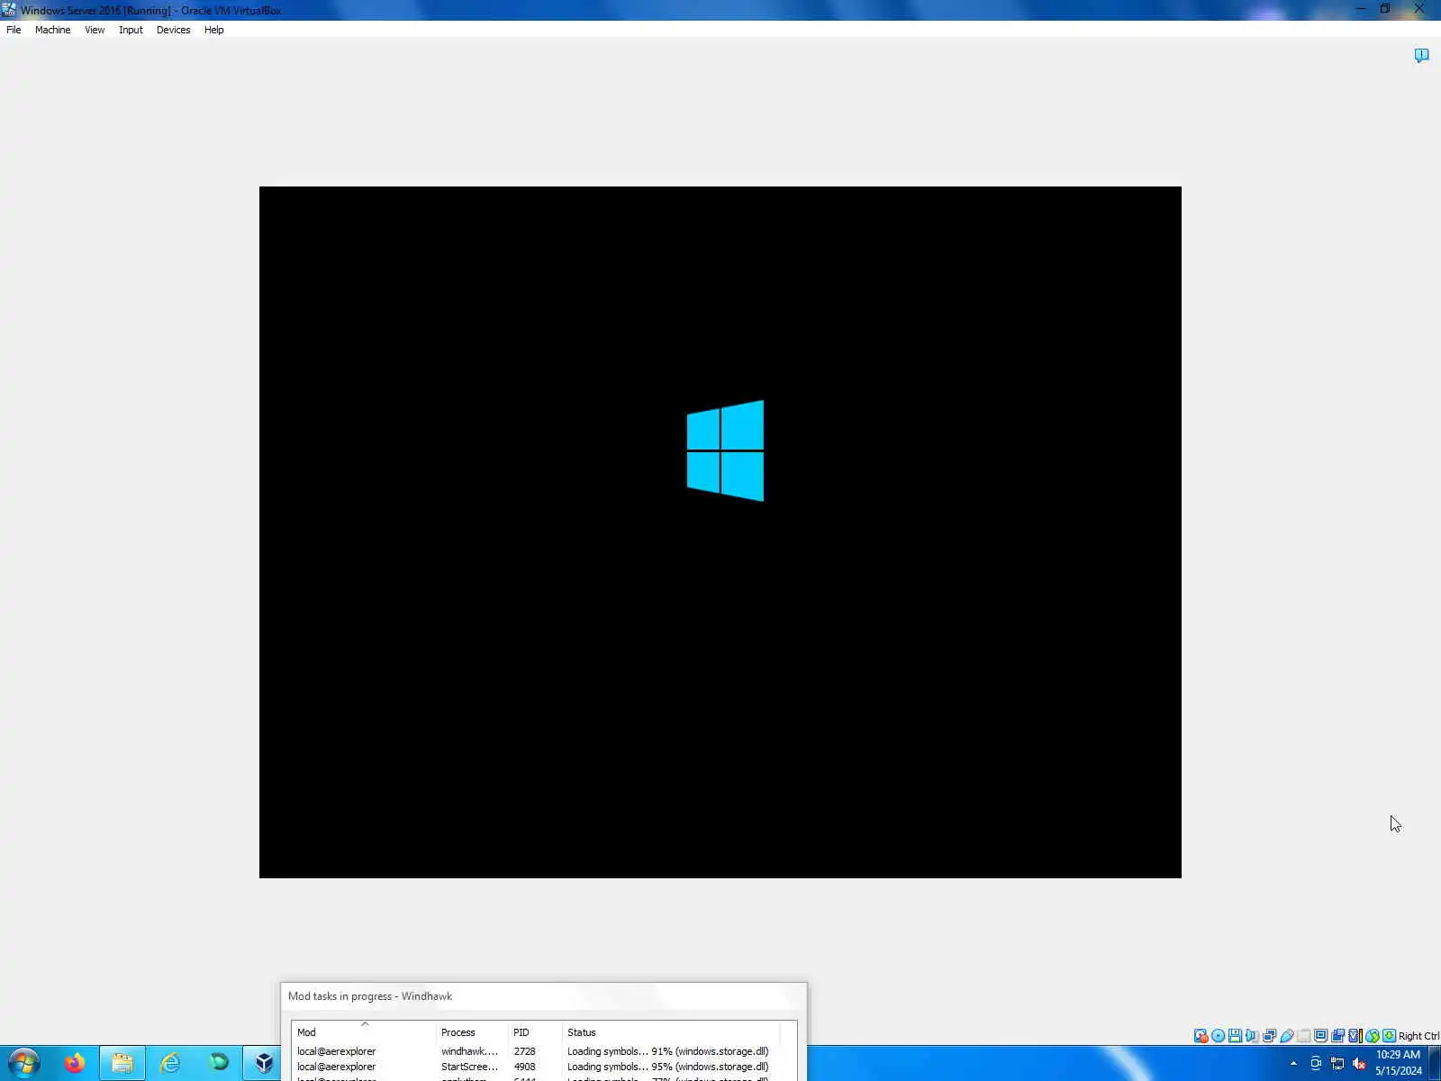Screen dimensions: 1441x1081
Task: Click the muted volume tray icon
Action: pos(1359,1064)
